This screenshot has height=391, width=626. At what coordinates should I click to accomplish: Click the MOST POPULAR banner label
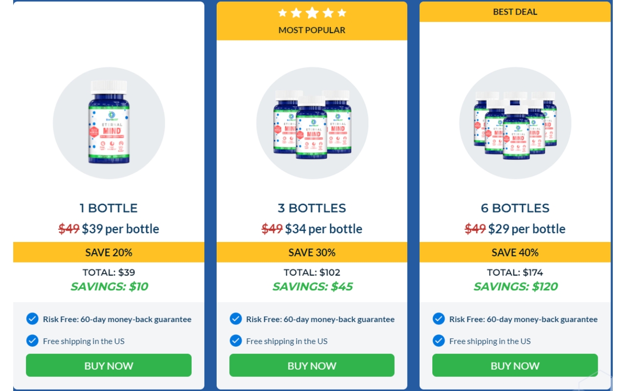pos(312,30)
